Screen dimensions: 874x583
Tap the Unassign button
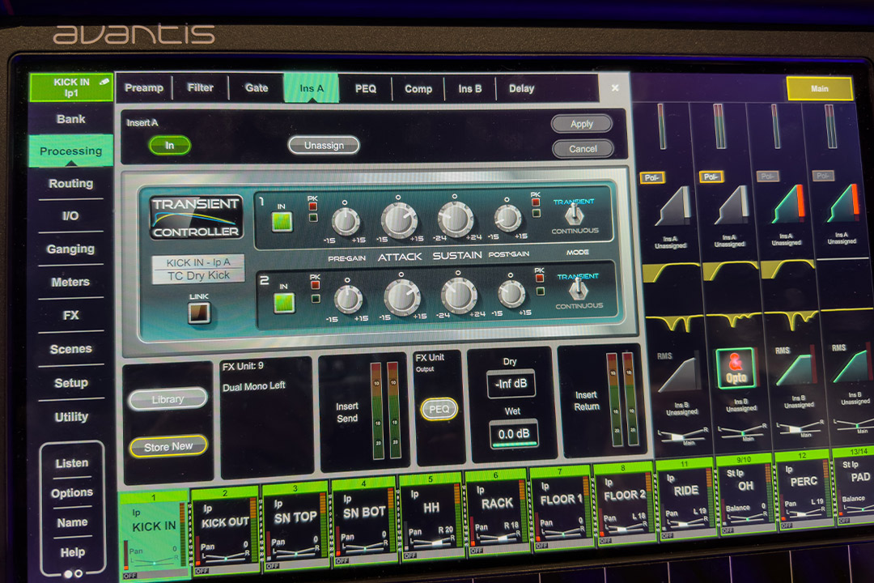coord(324,146)
